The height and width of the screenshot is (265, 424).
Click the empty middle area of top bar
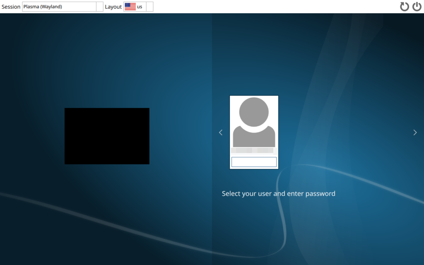[273, 7]
